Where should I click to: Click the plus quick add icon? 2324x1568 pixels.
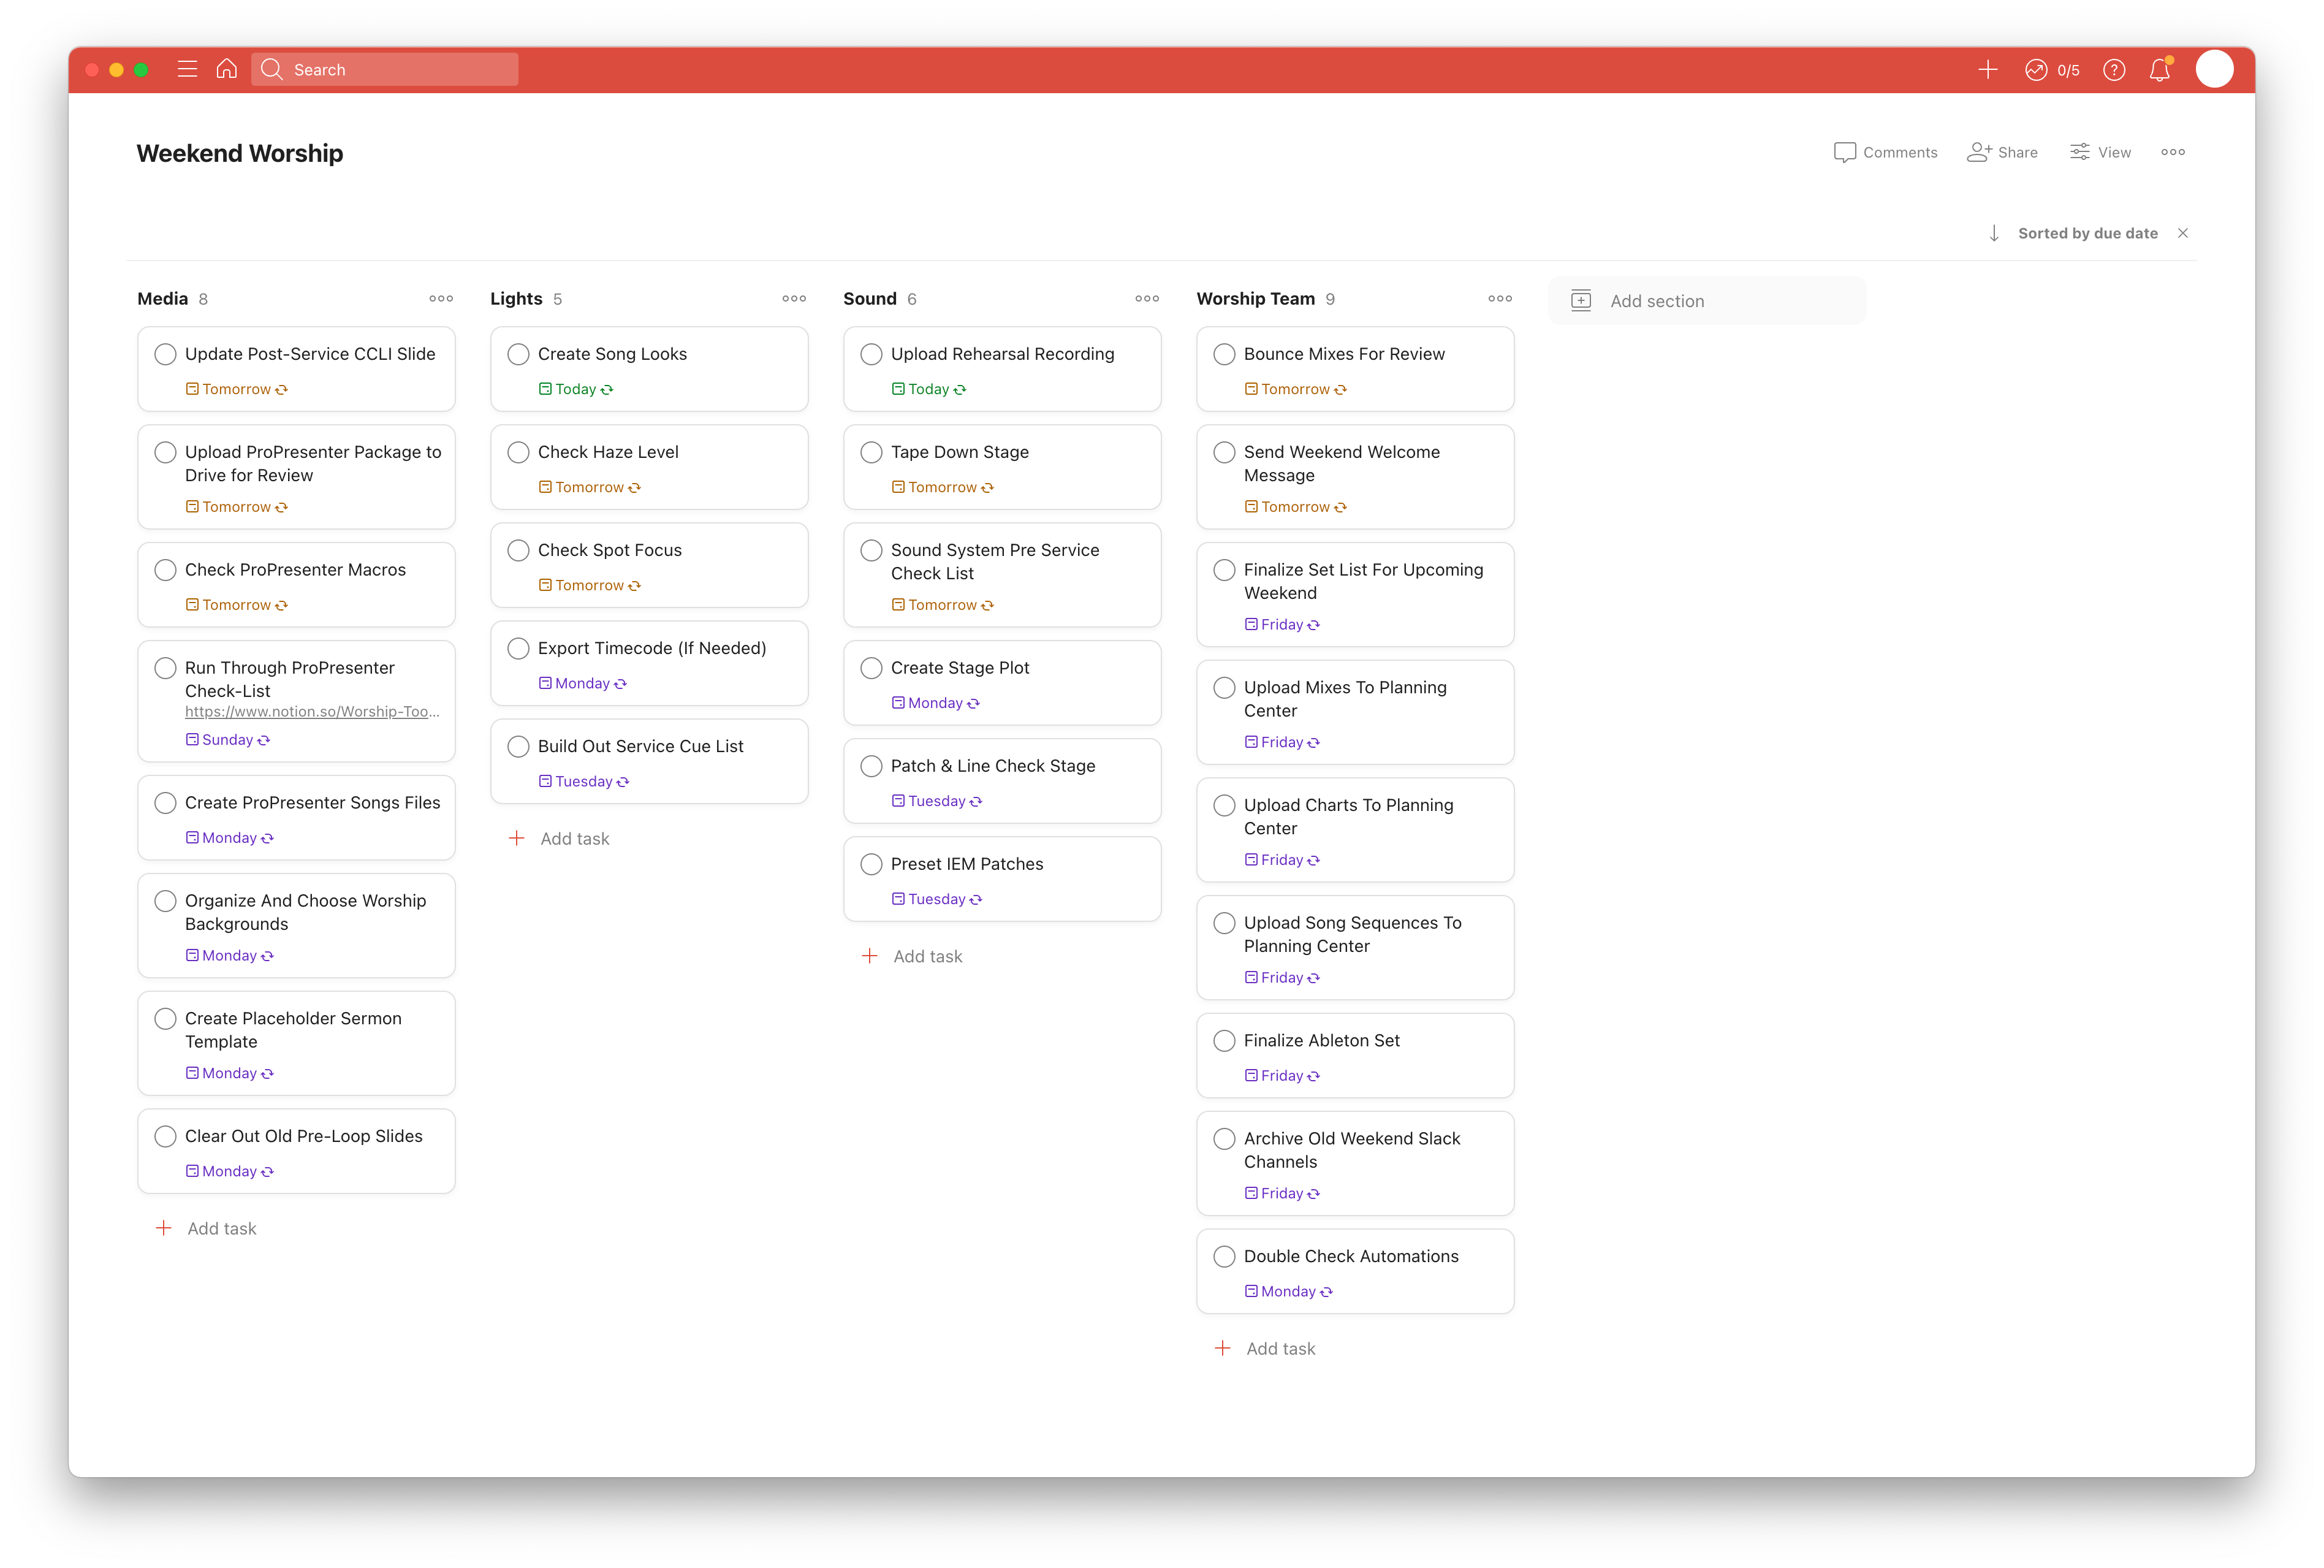pos(1987,69)
